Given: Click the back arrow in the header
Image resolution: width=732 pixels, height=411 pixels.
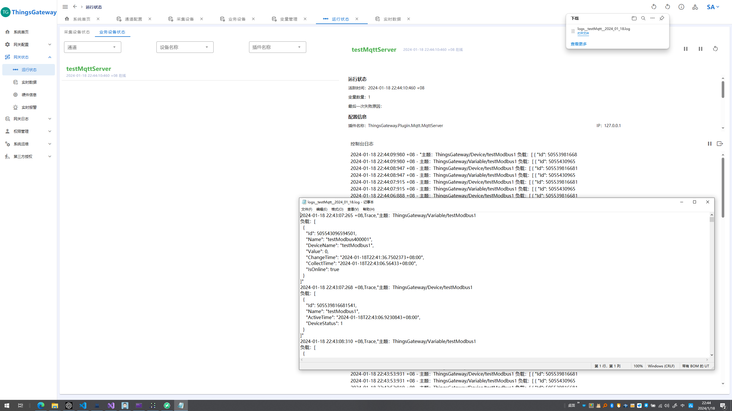Looking at the screenshot, I should click(75, 7).
